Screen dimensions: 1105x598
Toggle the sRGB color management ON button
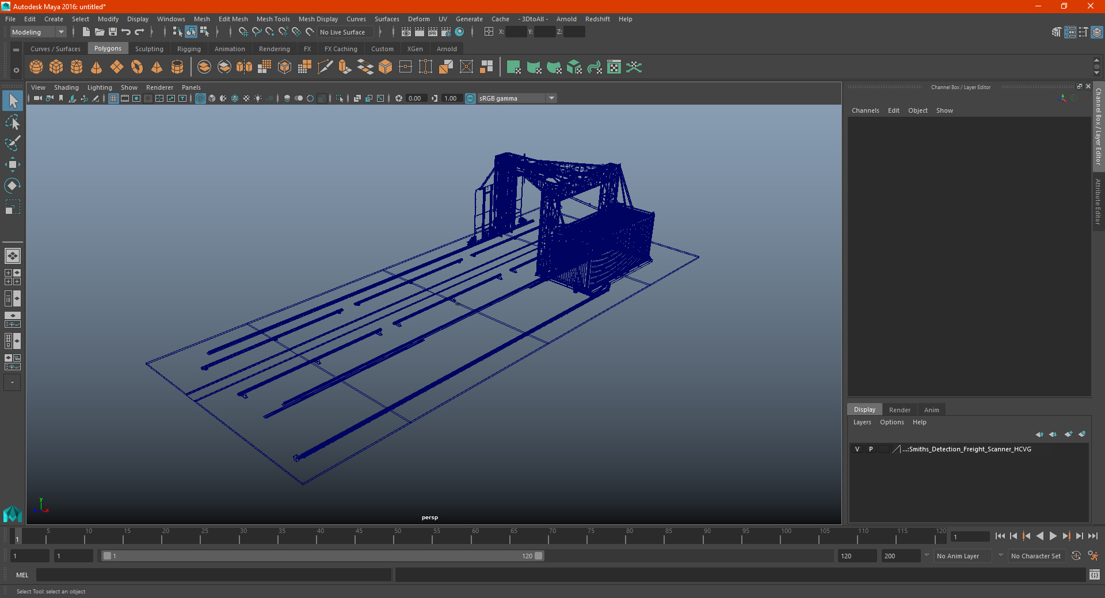point(470,98)
